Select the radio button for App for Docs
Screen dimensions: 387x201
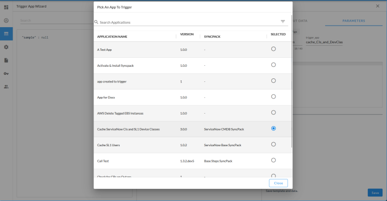tap(273, 96)
